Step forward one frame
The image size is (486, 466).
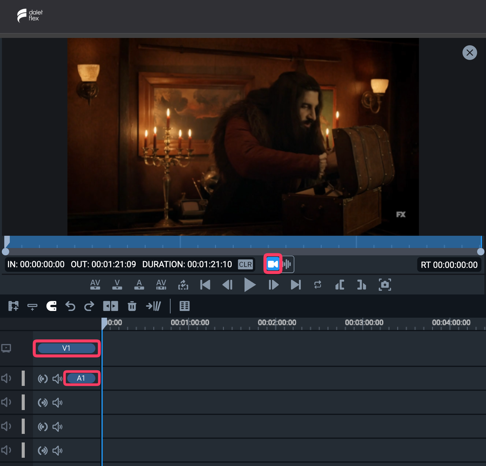click(273, 285)
